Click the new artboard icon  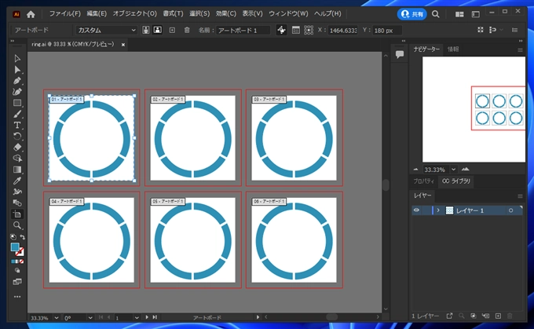[172, 30]
